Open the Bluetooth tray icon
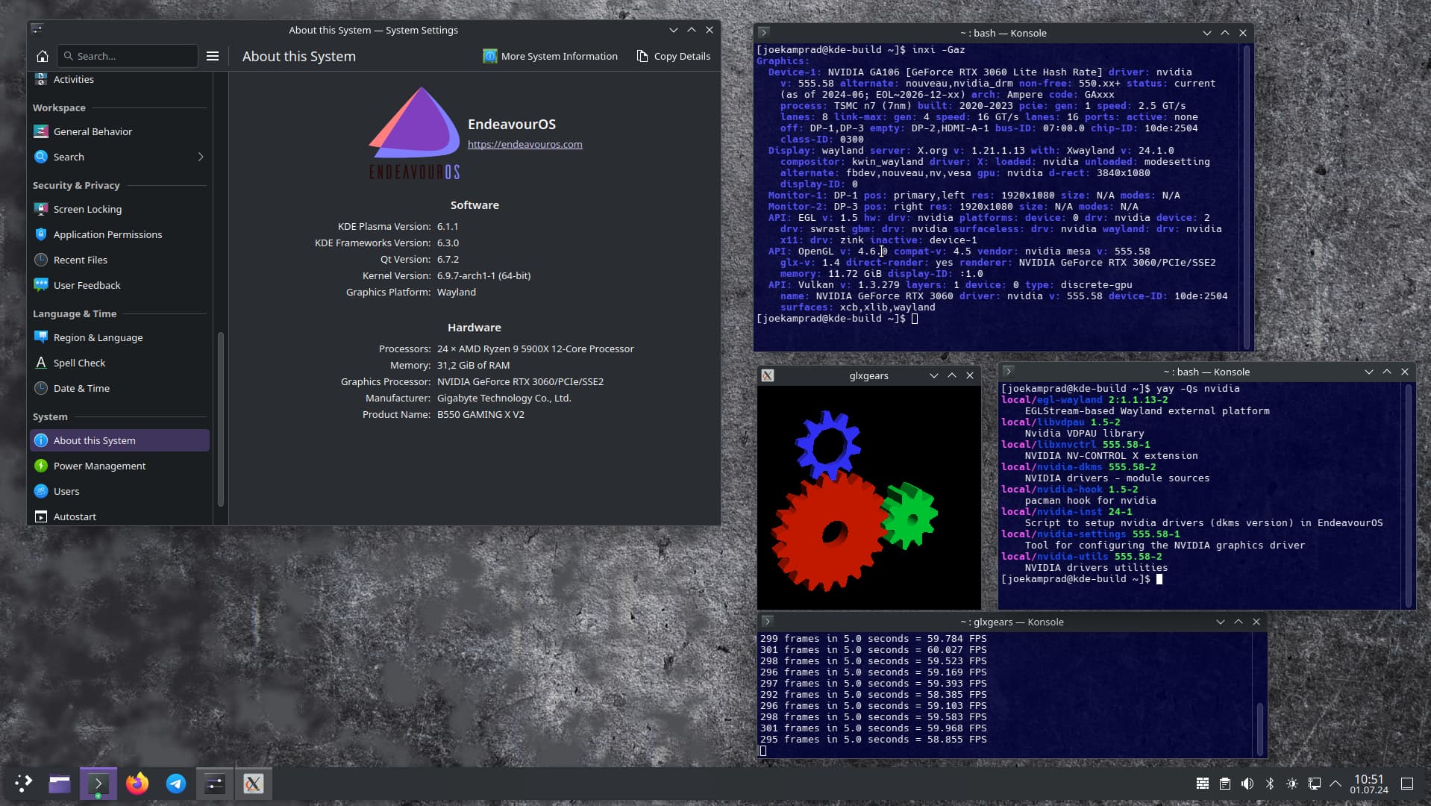 coord(1270,784)
